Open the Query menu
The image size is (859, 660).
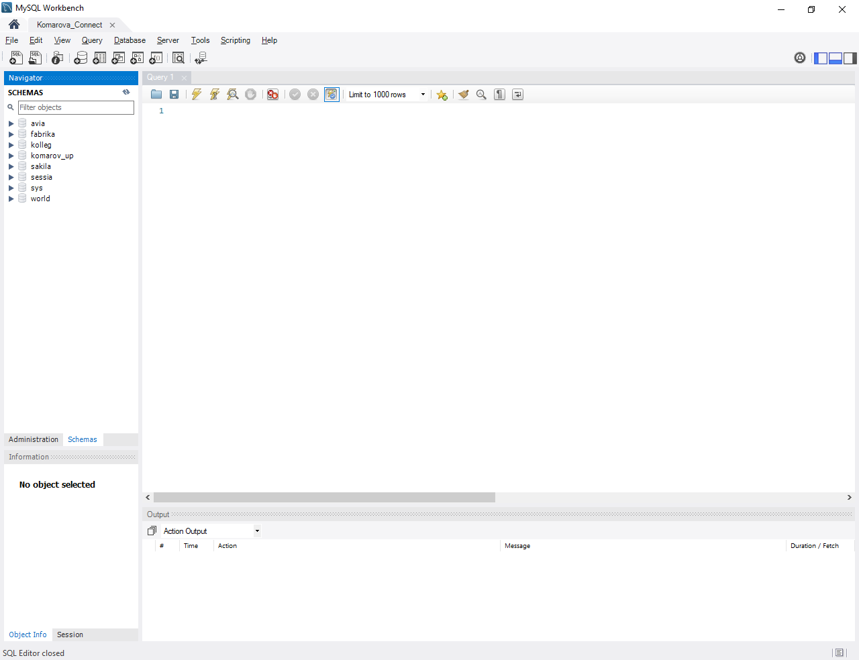point(92,40)
